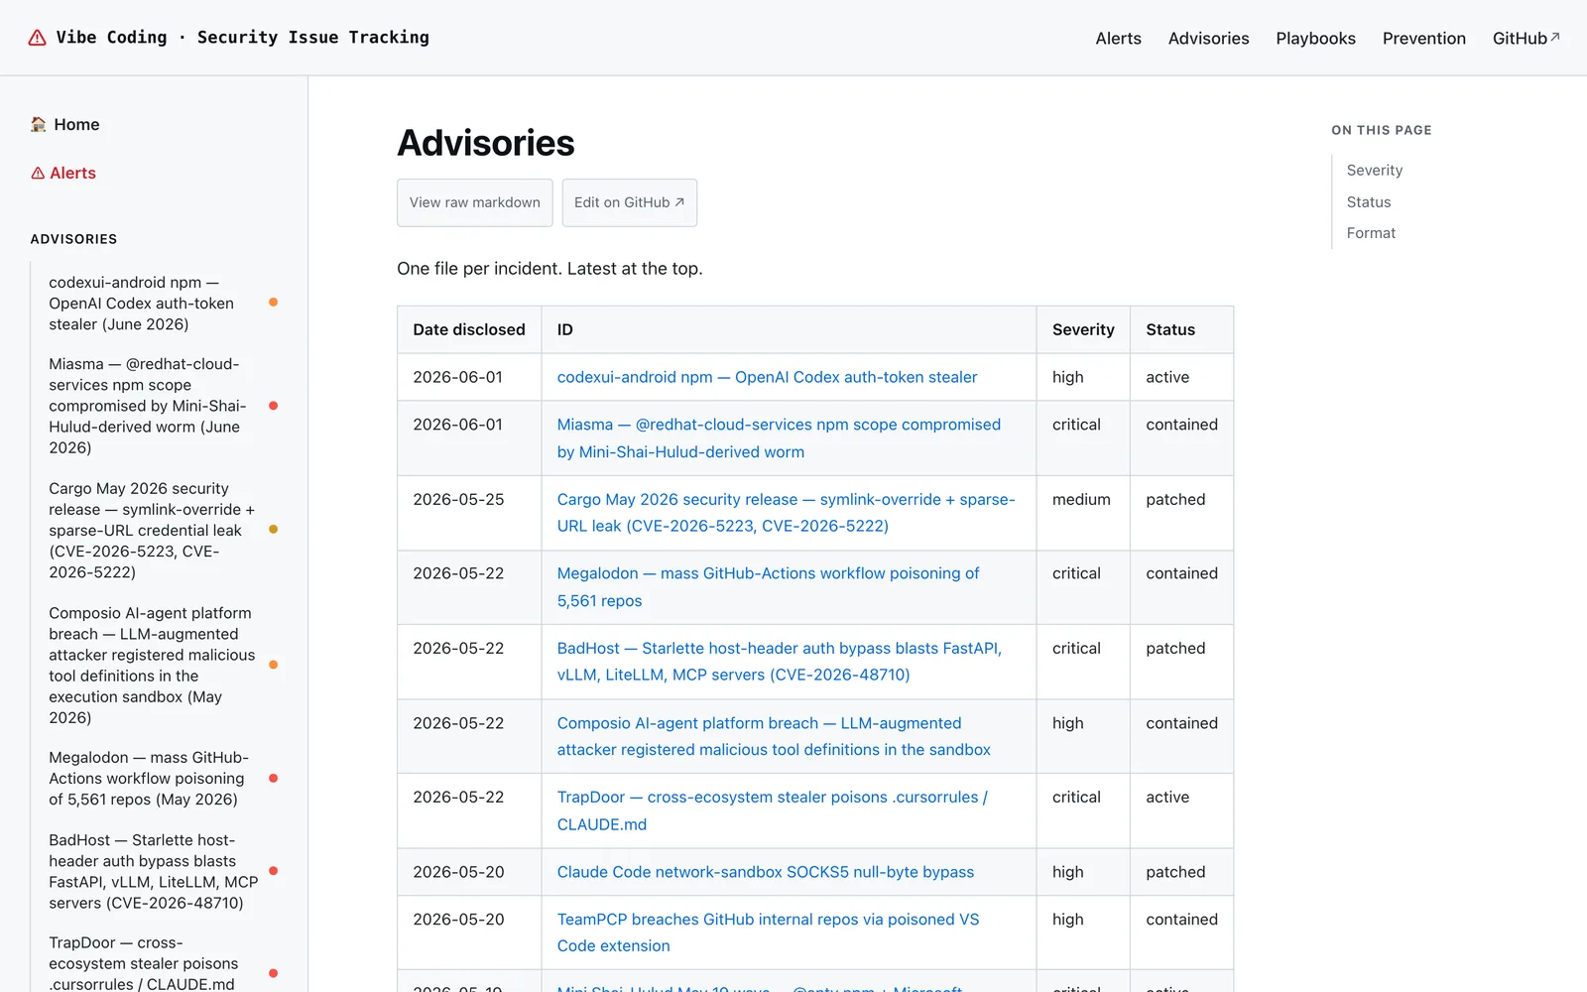Open codexui-android npm advisory link in table
Screen dimensions: 1587x992
pos(767,377)
